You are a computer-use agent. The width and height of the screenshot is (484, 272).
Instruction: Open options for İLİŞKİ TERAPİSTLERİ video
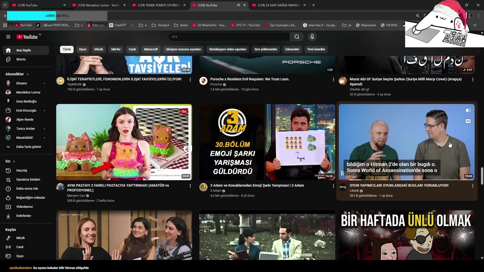(x=190, y=80)
